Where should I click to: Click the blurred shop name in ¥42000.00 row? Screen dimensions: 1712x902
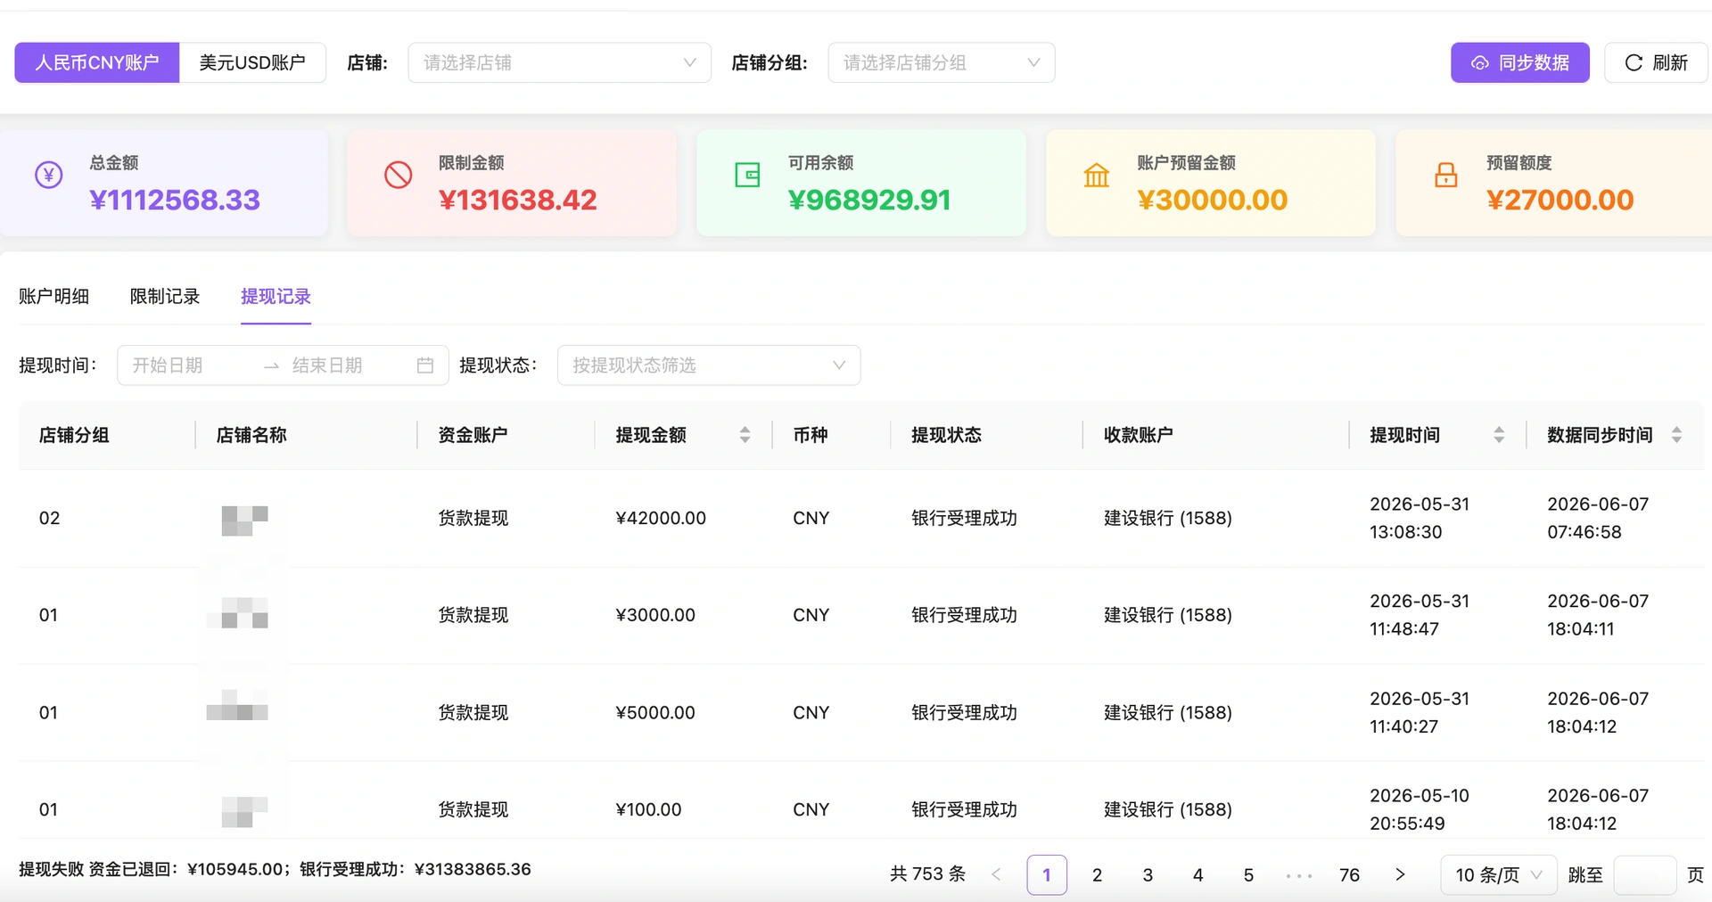(x=244, y=520)
